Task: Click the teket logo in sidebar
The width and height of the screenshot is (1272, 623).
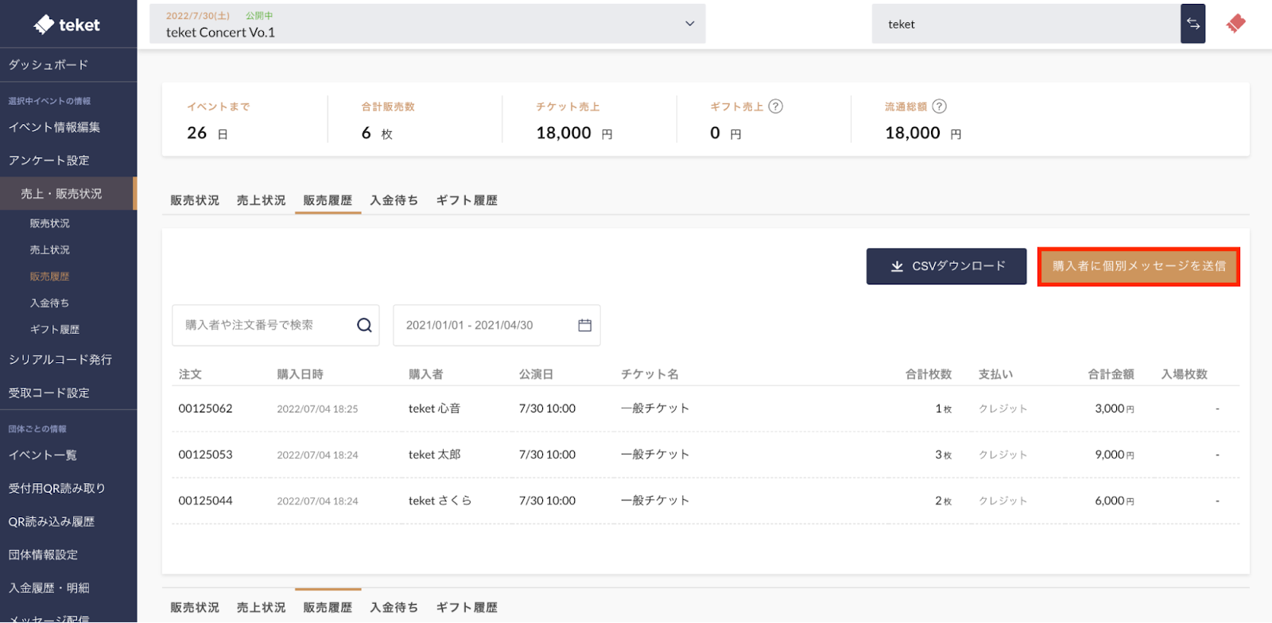Action: (67, 25)
